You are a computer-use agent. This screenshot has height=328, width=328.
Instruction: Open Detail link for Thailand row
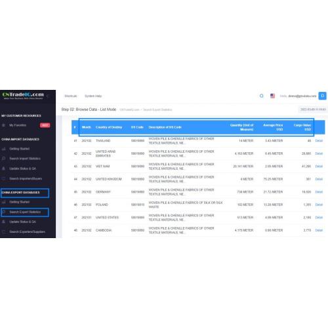[319, 140]
